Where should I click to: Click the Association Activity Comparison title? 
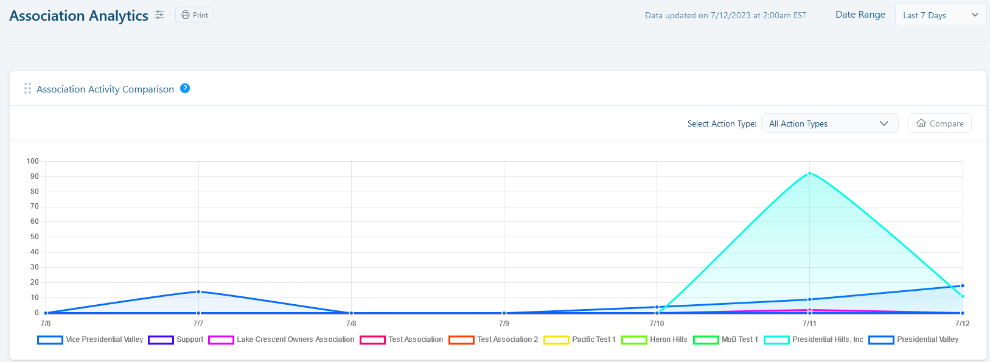pos(105,89)
